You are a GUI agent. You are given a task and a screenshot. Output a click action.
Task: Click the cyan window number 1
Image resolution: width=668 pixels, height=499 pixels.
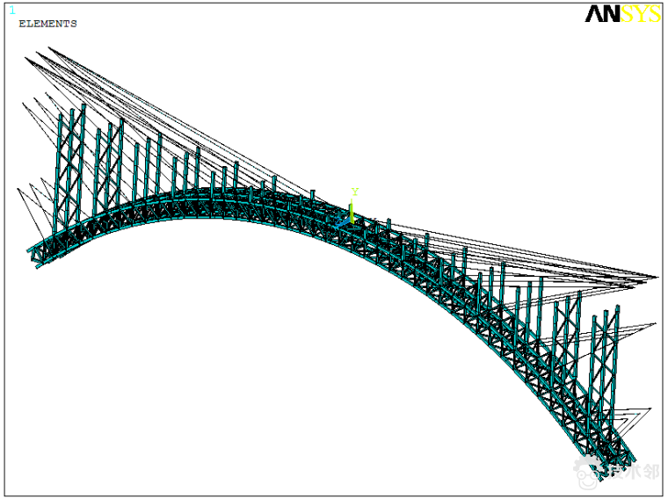(x=12, y=11)
